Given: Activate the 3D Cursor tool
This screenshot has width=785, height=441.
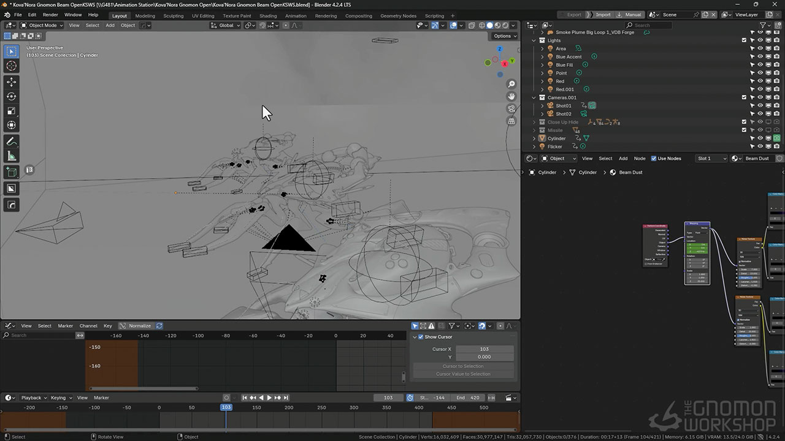Looking at the screenshot, I should [11, 66].
